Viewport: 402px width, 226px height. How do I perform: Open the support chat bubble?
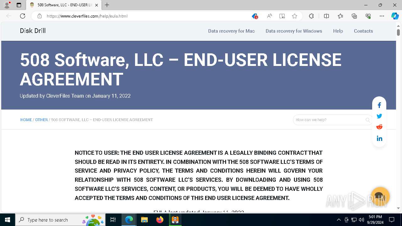click(380, 196)
